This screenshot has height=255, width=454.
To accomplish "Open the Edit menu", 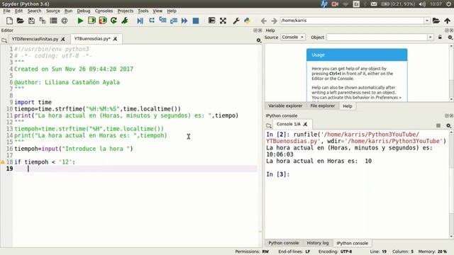I will (18, 11).
